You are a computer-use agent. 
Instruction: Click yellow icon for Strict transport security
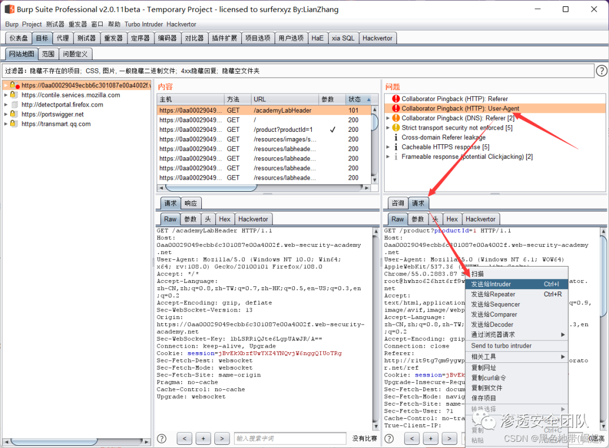click(396, 128)
